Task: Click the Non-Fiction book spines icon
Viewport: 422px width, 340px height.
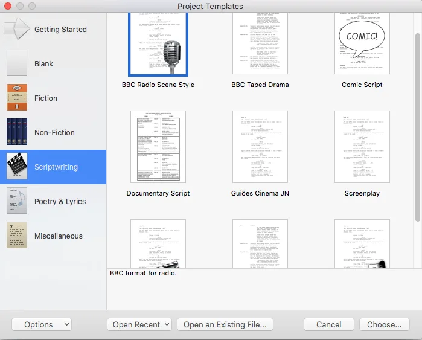Action: (x=17, y=132)
